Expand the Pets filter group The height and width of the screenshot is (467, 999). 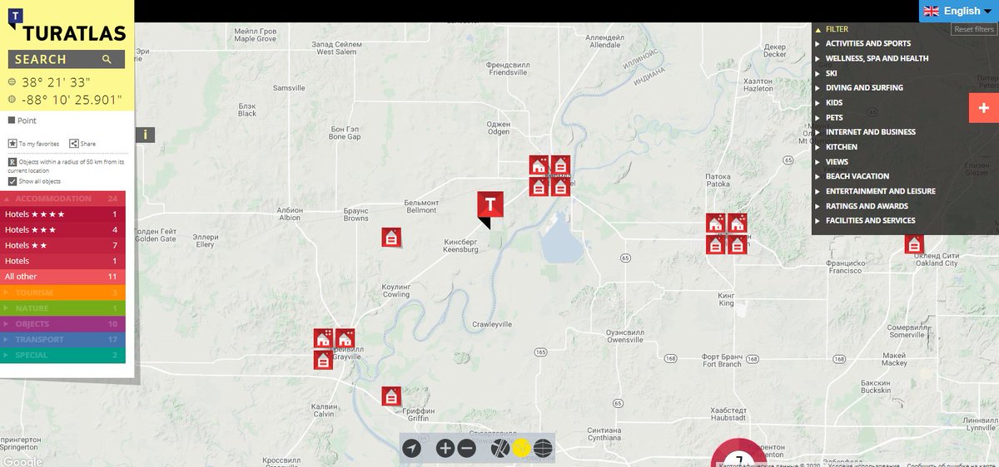(x=833, y=117)
